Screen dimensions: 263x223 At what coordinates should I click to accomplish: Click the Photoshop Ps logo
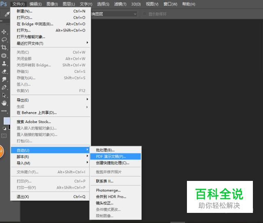(4, 4)
